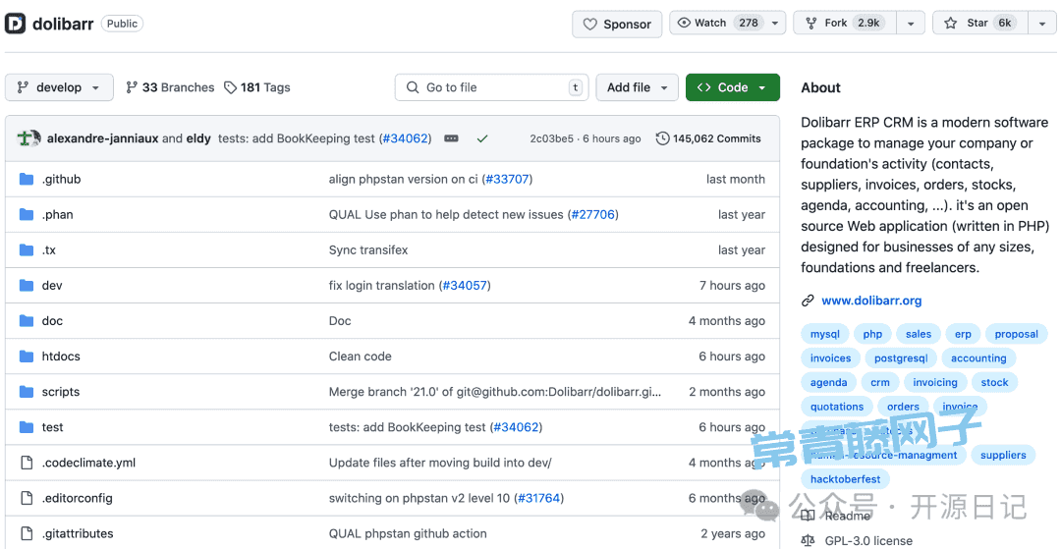Screen dimensions: 1061x549
Task: Open the test folder name
Action: pos(52,427)
